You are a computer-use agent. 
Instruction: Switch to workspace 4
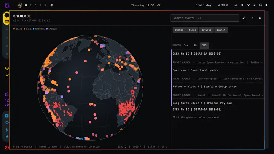[40, 5]
